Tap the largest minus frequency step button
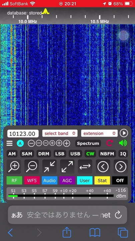The width and height of the screenshot is (135, 241). [x=31, y=143]
